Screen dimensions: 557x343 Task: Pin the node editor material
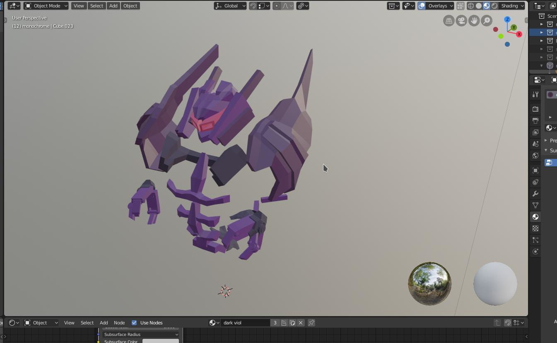(x=311, y=323)
